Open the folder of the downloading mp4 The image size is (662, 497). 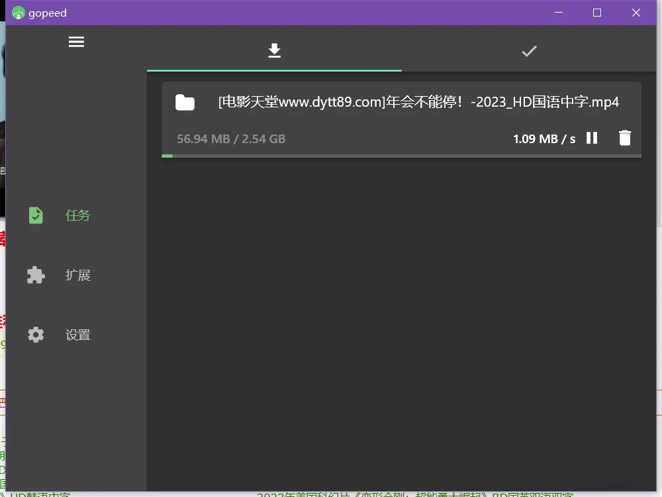point(185,102)
